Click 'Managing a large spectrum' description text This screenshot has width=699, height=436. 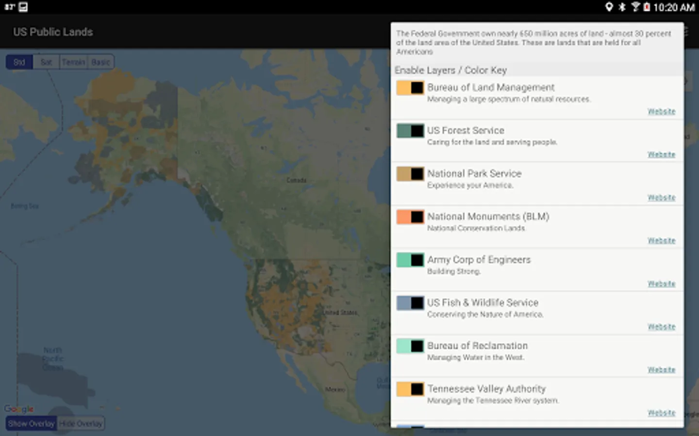click(x=509, y=99)
